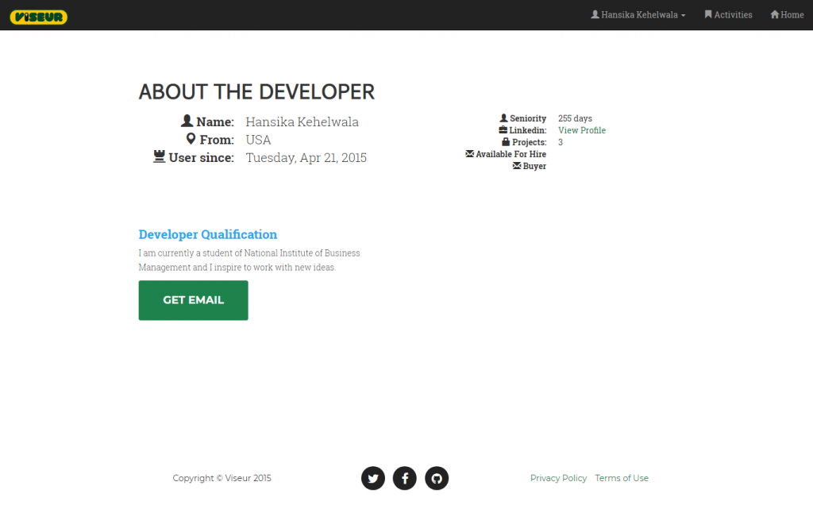The image size is (813, 505).
Task: Go to Home in the navbar
Action: (x=792, y=15)
